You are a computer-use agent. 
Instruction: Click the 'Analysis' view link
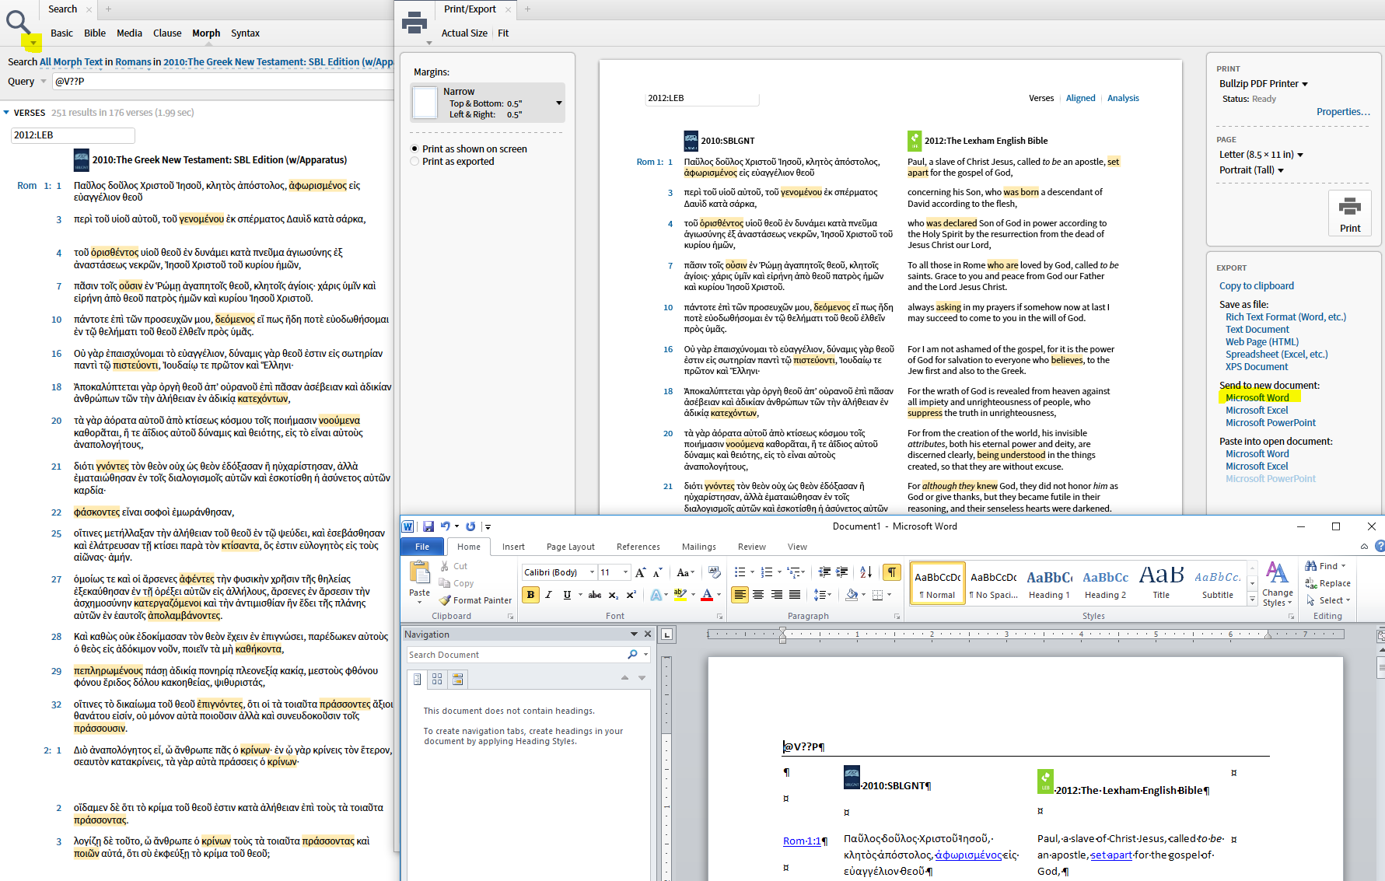click(1123, 98)
